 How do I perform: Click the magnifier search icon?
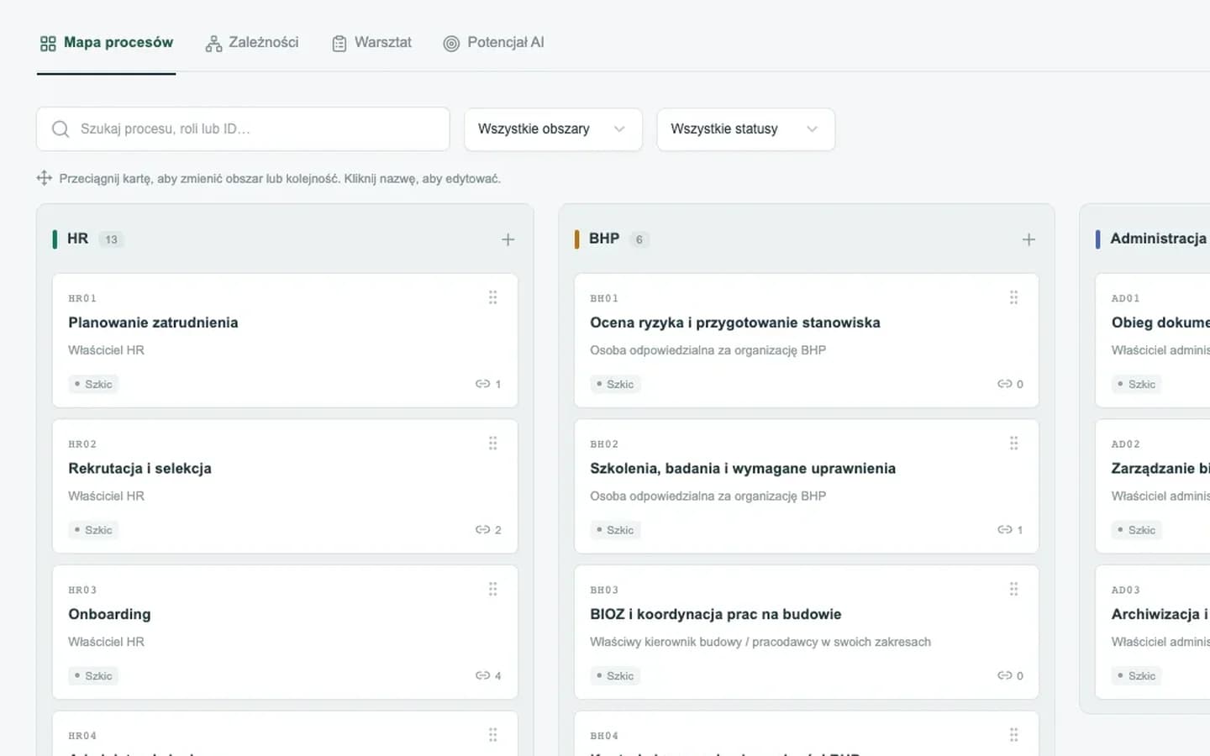pos(60,129)
